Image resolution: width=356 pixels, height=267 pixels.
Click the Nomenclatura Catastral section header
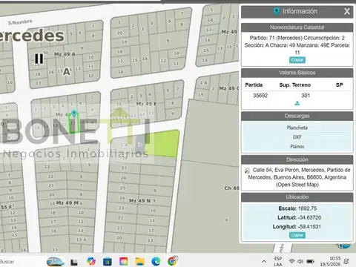tap(297, 27)
